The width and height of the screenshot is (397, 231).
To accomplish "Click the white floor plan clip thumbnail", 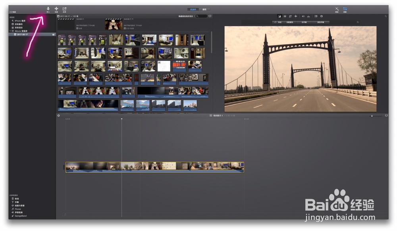I will click(x=164, y=66).
